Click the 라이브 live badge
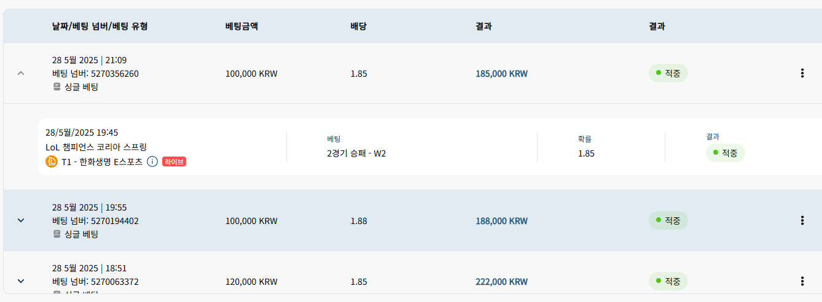822x302 pixels. [174, 162]
